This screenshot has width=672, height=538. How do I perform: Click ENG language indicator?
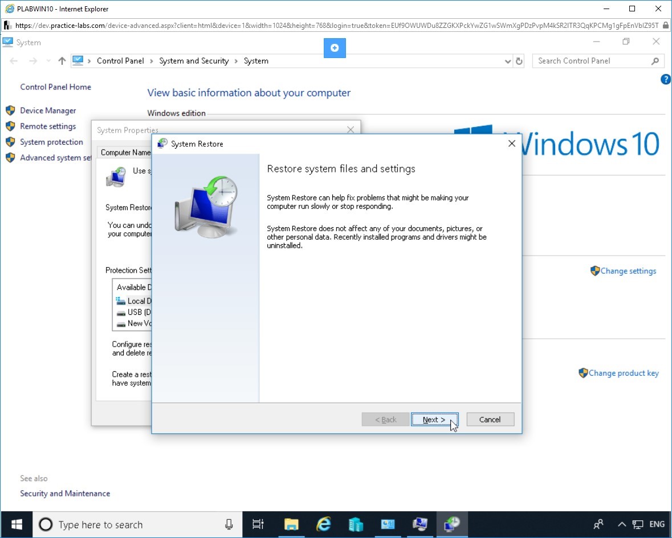pyautogui.click(x=657, y=524)
